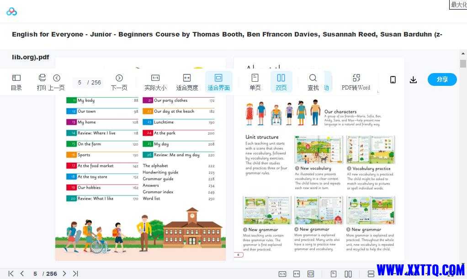The height and width of the screenshot is (279, 467).
Task: Set zoom to 实际大小 actual size
Action: [155, 82]
